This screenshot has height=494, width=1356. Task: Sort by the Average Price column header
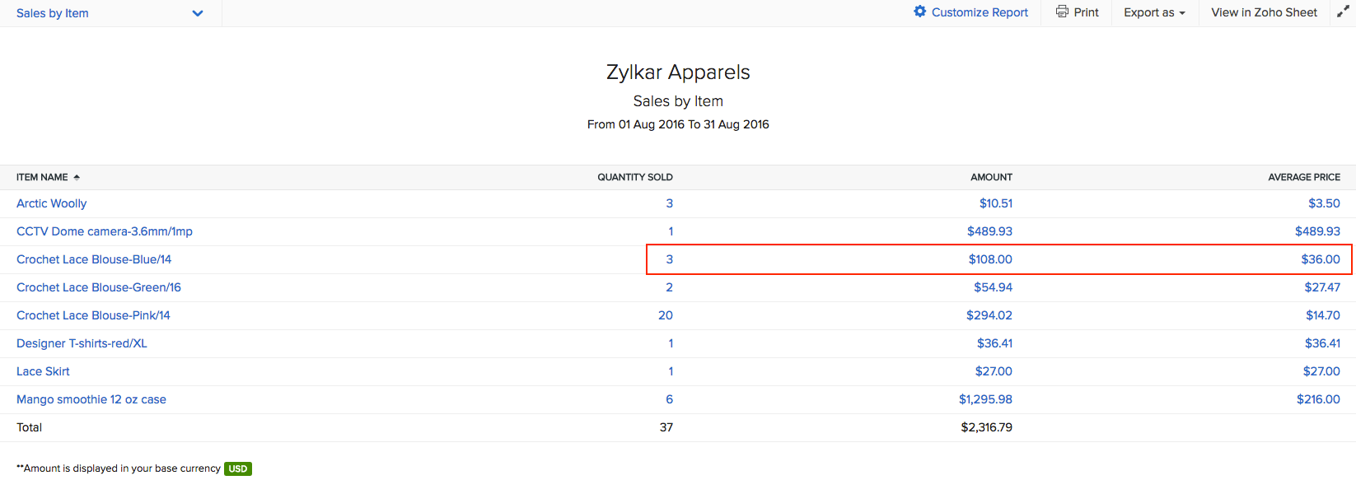coord(1303,177)
